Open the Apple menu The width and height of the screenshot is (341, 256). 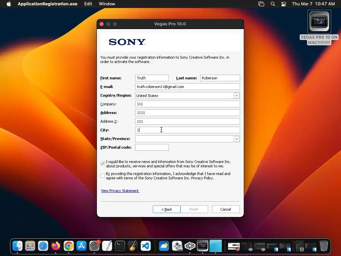pyautogui.click(x=9, y=4)
